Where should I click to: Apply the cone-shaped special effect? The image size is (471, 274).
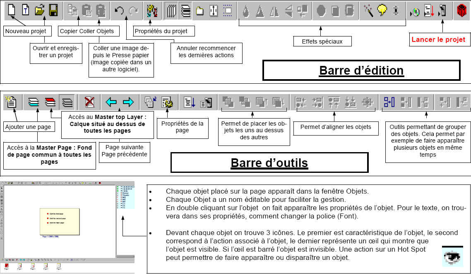point(260,12)
